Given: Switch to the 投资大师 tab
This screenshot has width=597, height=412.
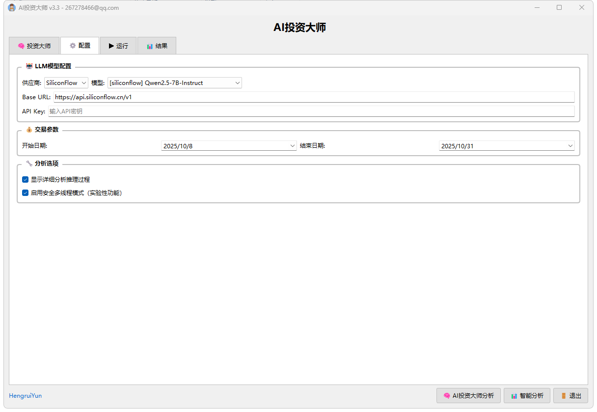Looking at the screenshot, I should (34, 45).
